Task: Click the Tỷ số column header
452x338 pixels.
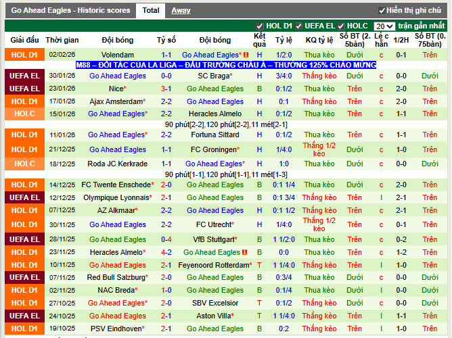Action: click(166, 40)
